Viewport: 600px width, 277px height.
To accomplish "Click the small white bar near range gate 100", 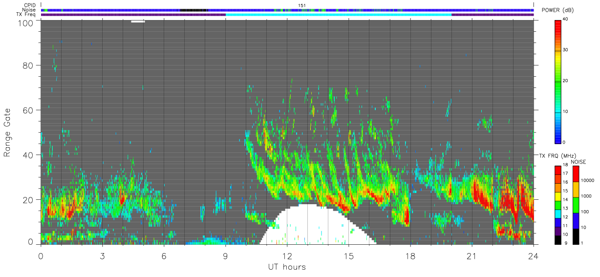I will [x=138, y=21].
